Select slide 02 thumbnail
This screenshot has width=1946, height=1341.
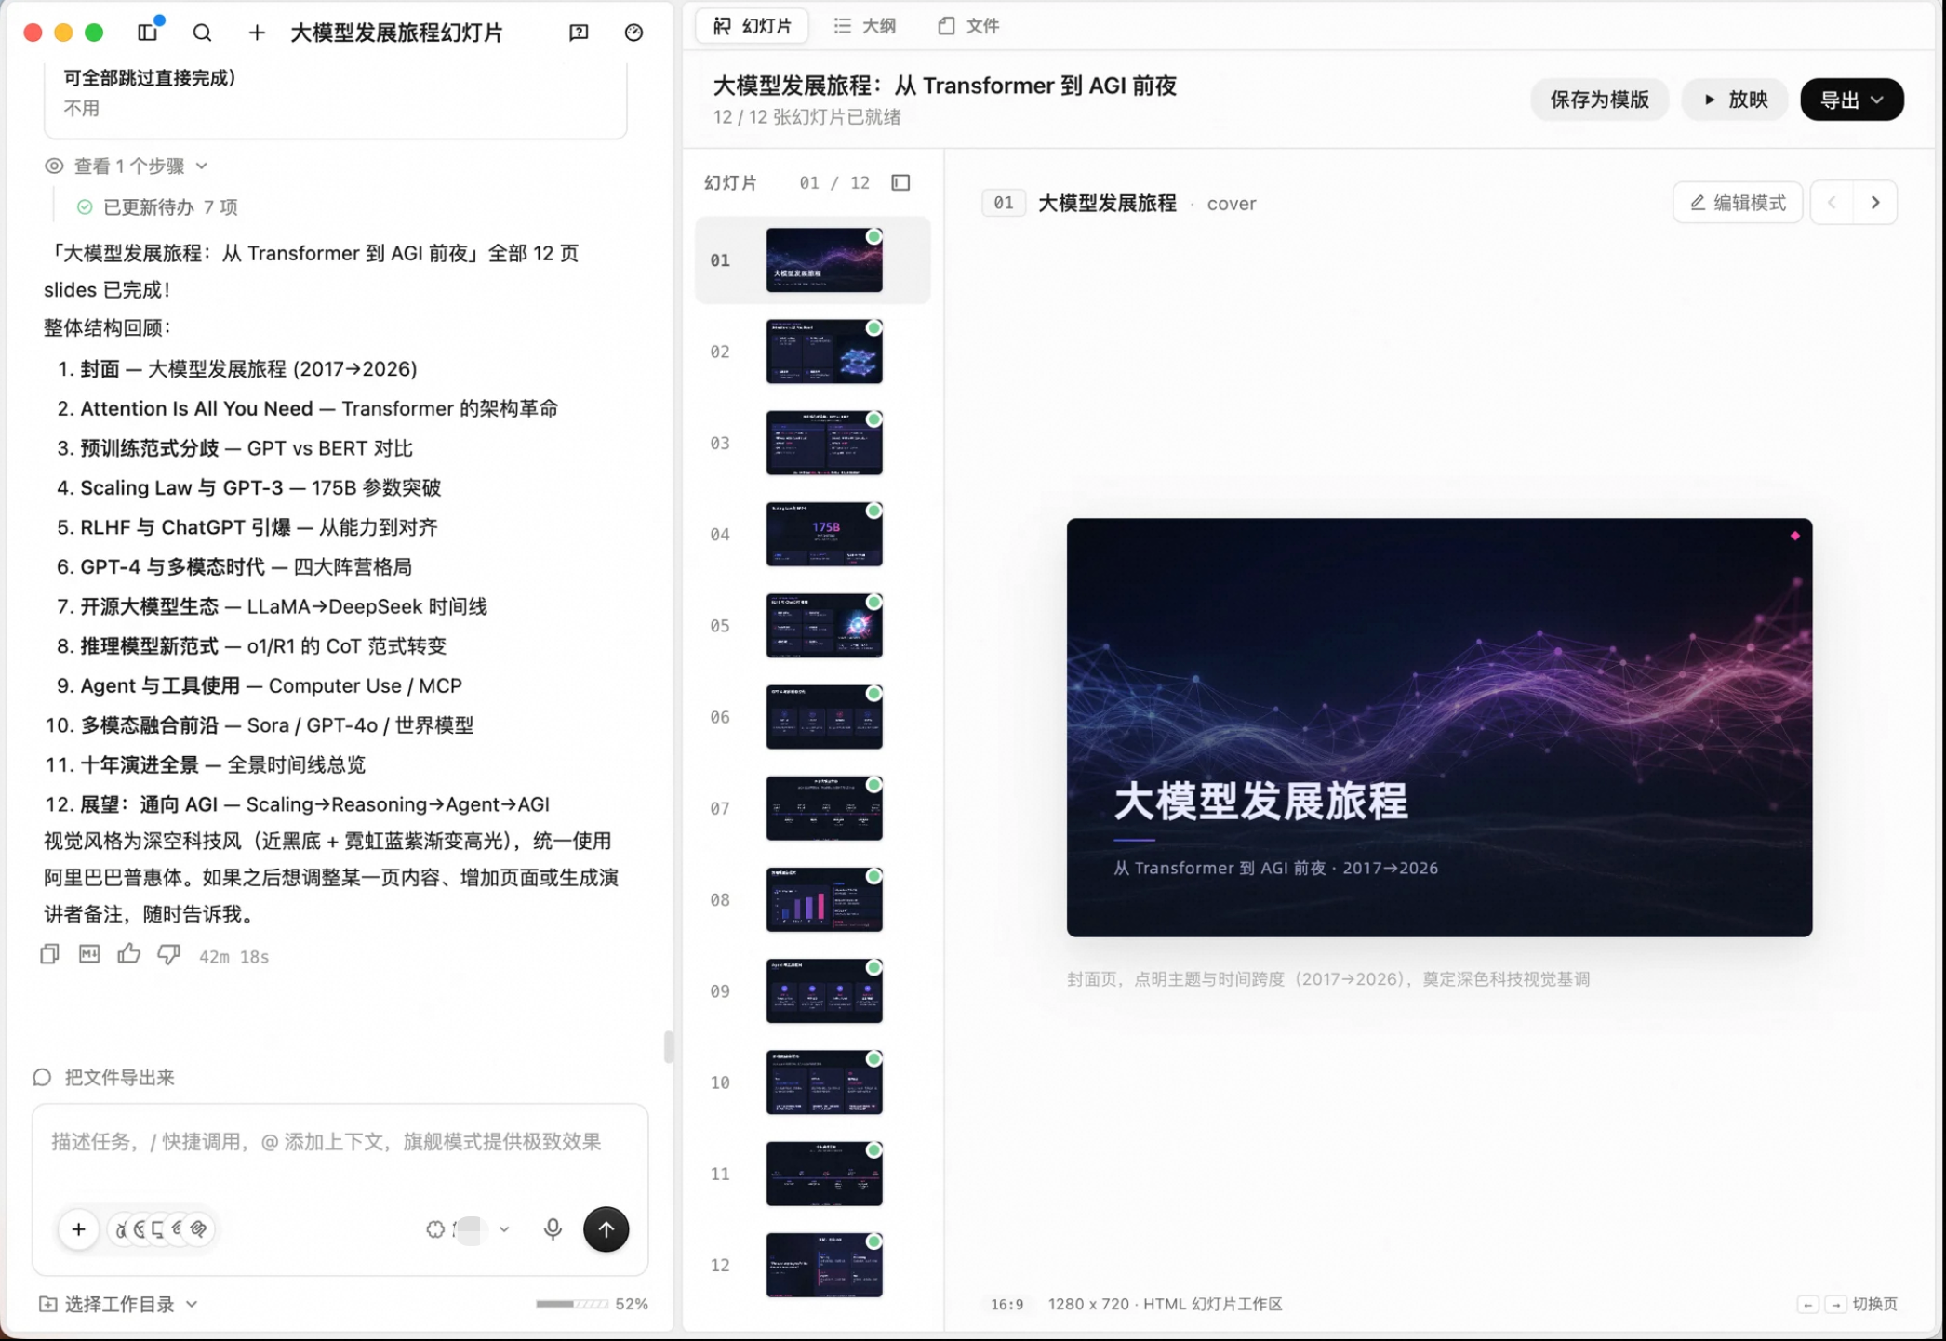[824, 352]
